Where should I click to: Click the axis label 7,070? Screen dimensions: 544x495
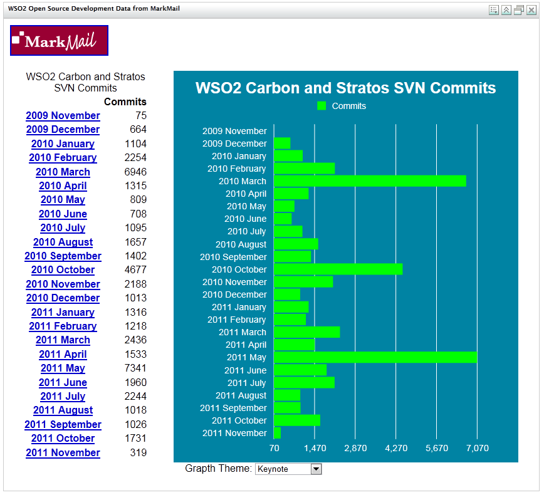[477, 448]
